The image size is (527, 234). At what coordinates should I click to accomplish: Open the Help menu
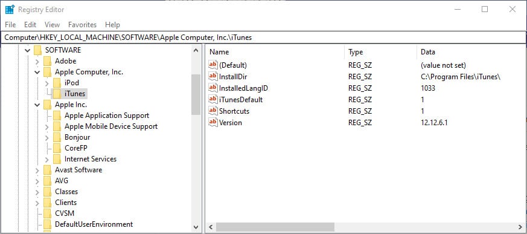tap(112, 25)
